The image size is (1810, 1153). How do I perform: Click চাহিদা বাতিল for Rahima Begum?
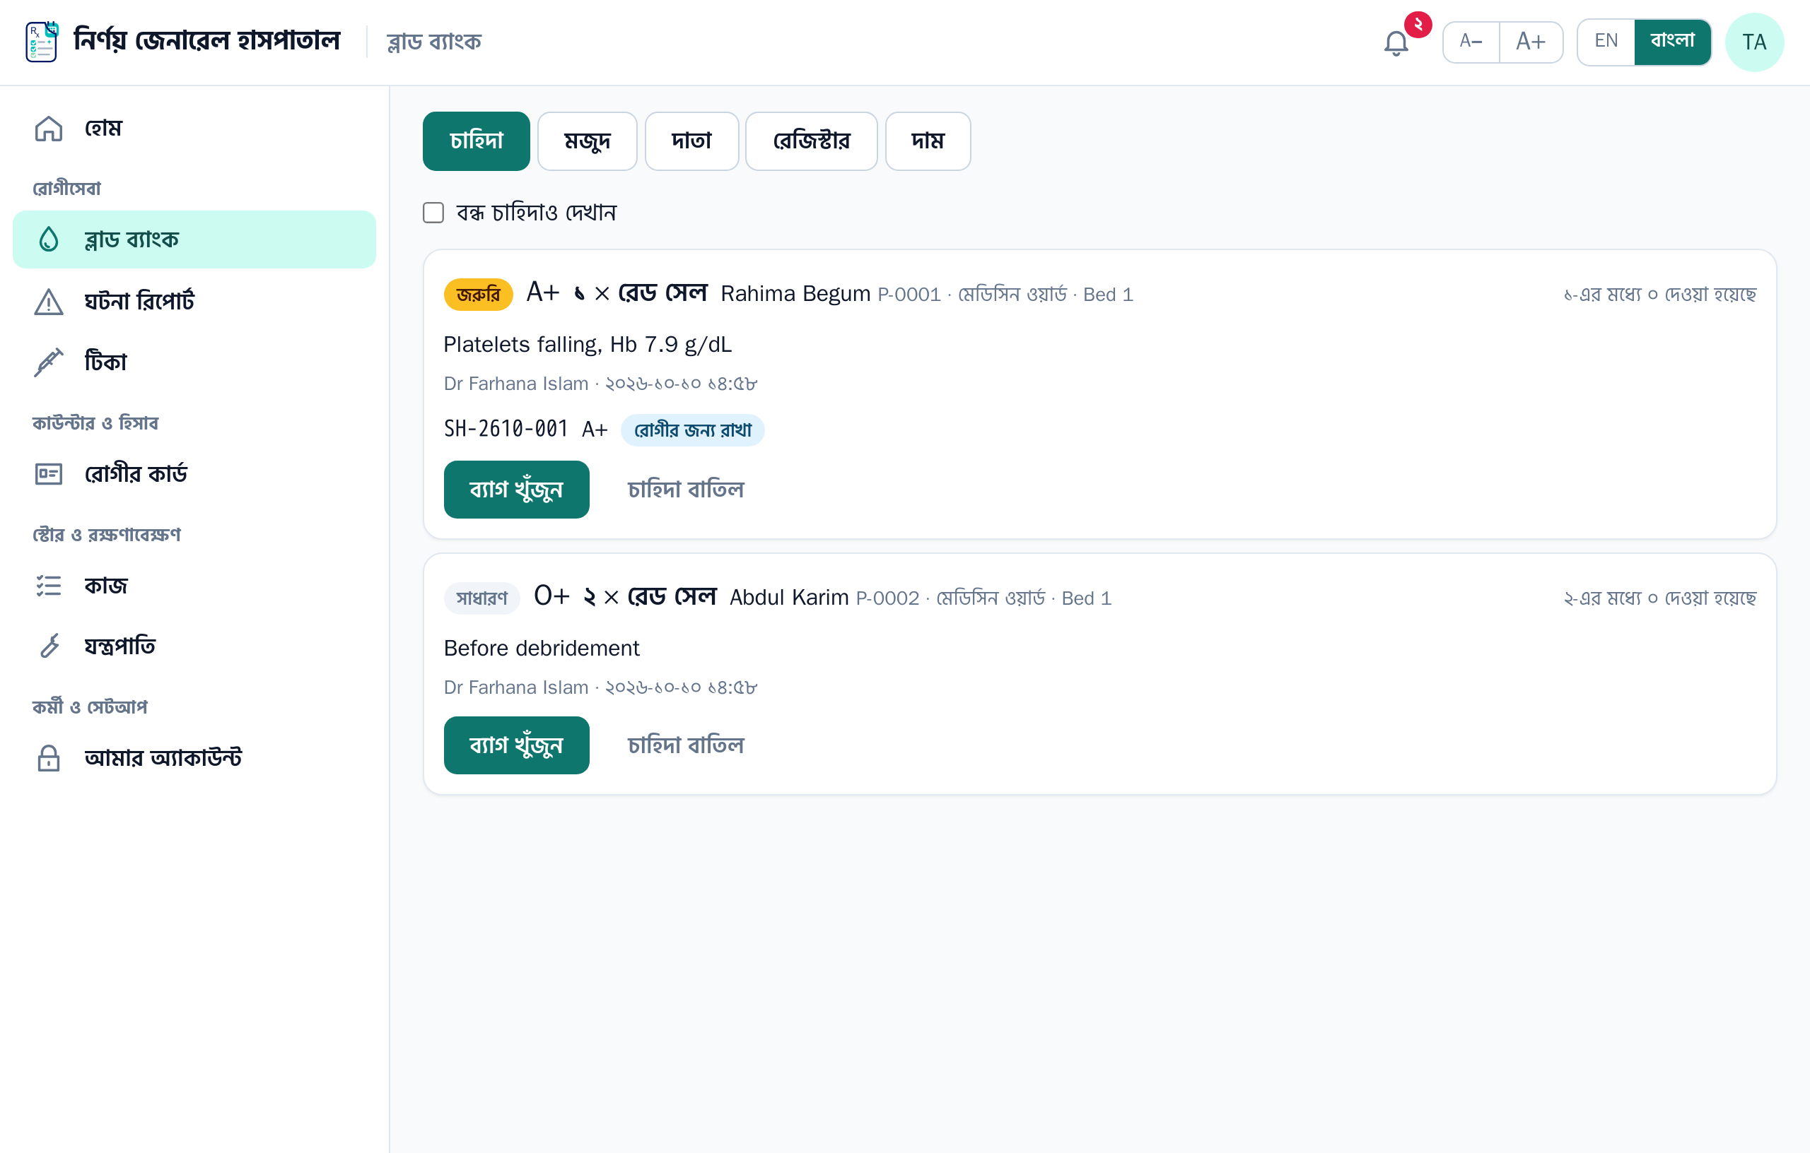coord(686,489)
